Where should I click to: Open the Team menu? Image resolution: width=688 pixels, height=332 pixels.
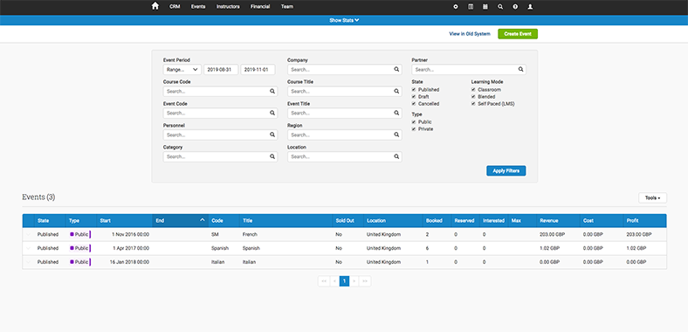(x=287, y=7)
